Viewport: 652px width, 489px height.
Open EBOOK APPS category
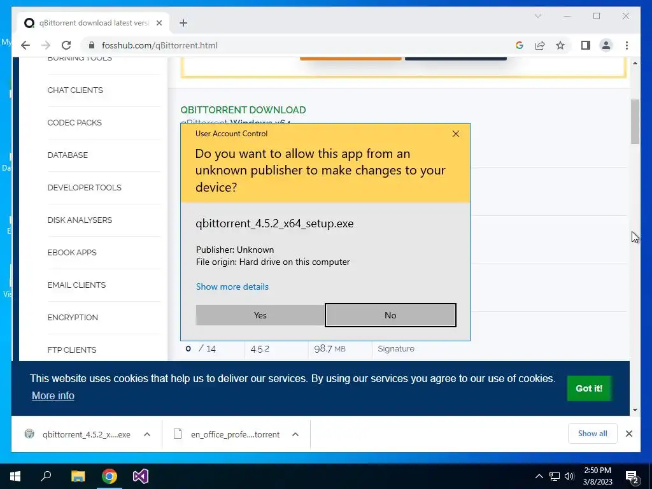71,252
